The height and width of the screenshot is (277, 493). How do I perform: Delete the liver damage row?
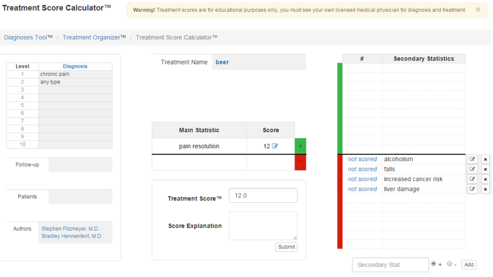(485, 189)
